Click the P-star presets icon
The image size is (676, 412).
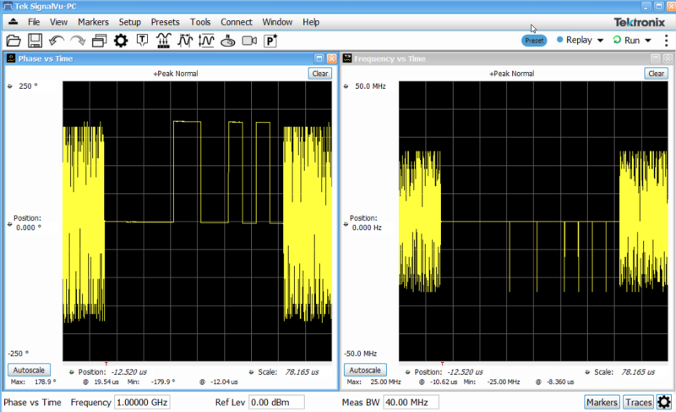tap(271, 40)
